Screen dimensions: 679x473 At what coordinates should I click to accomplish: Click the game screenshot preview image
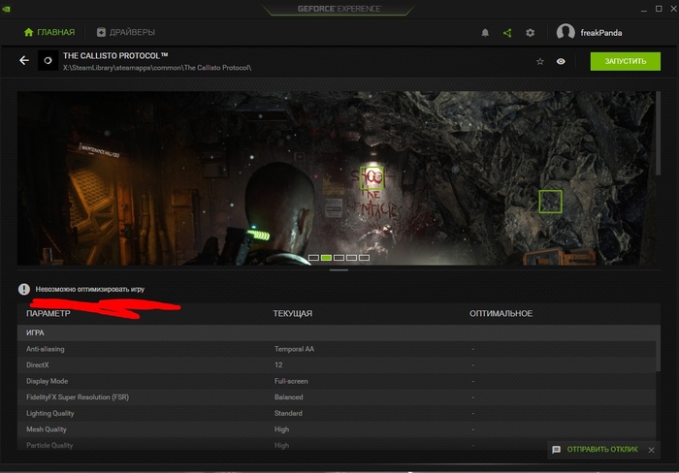pyautogui.click(x=336, y=178)
